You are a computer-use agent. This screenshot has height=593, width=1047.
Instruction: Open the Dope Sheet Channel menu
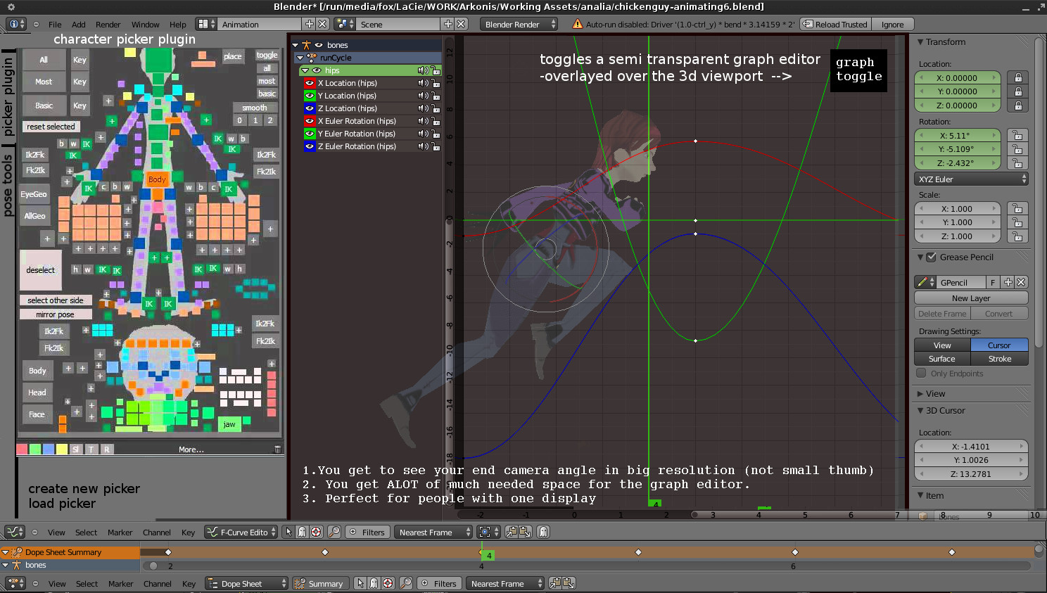point(158,583)
